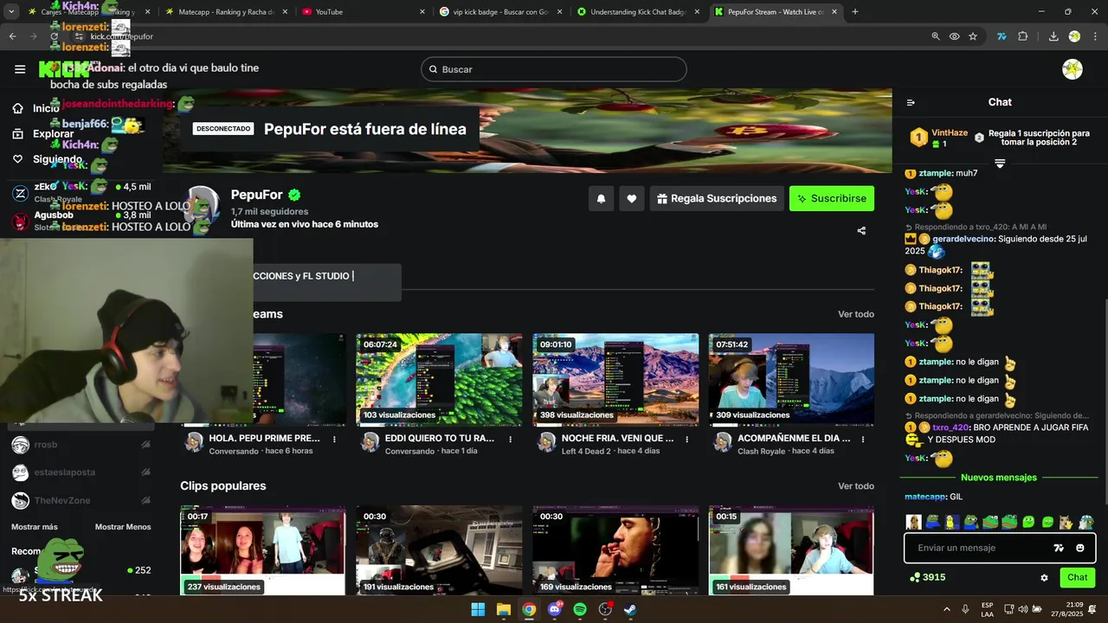The image size is (1108, 623).
Task: Play the 00:30 clip with 191 views
Action: click(439, 551)
